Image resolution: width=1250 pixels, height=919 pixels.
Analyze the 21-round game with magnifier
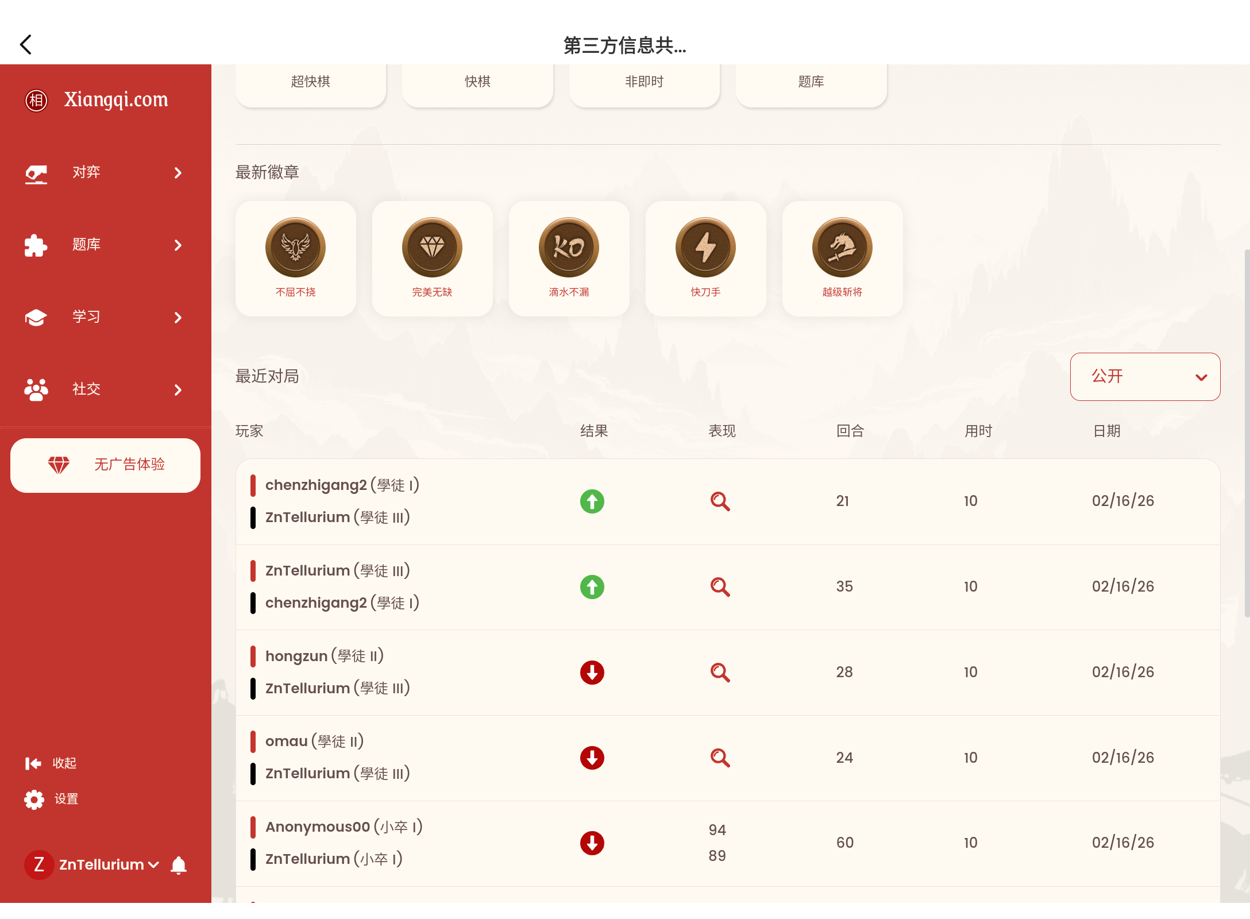tap(720, 501)
